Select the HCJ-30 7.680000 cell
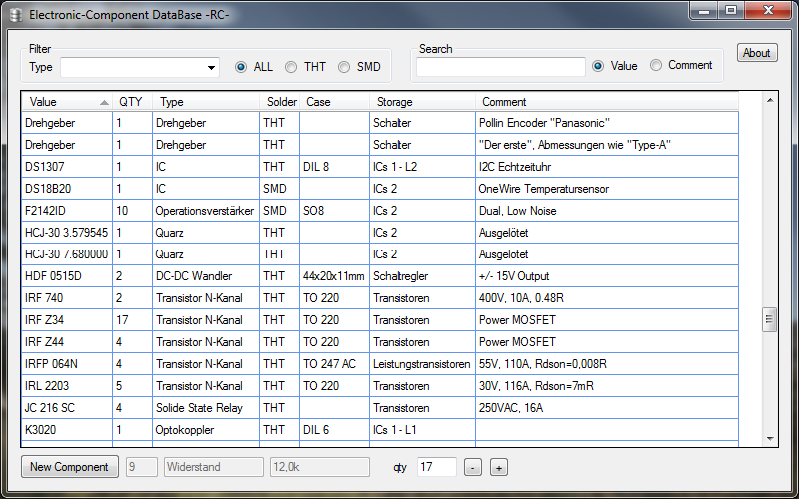799x499 pixels. [67, 254]
